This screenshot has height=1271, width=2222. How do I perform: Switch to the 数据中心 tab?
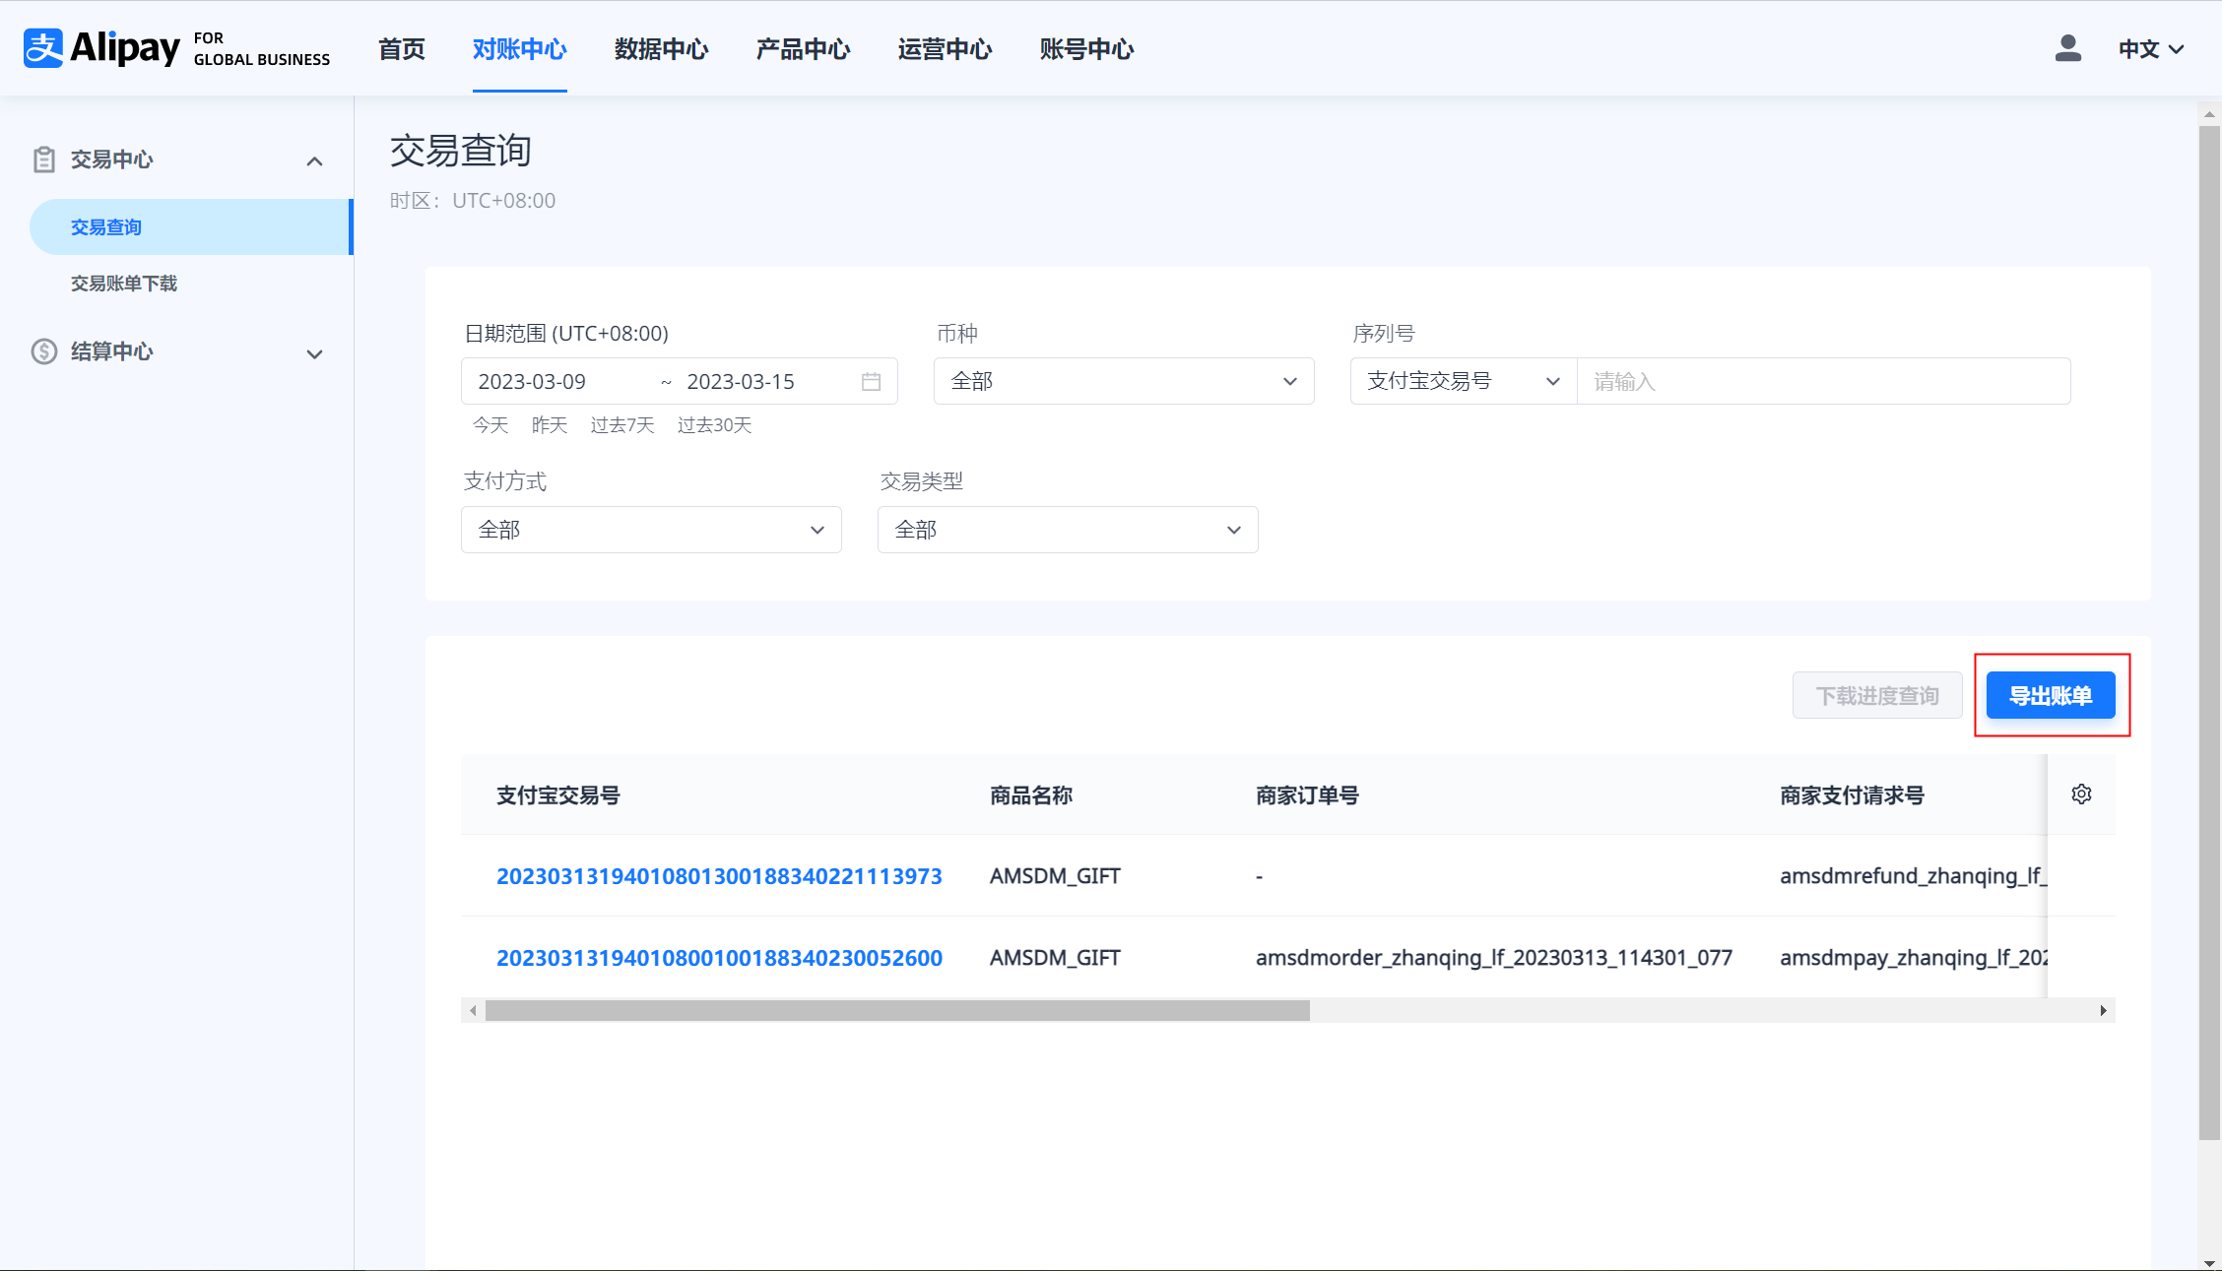pos(661,49)
